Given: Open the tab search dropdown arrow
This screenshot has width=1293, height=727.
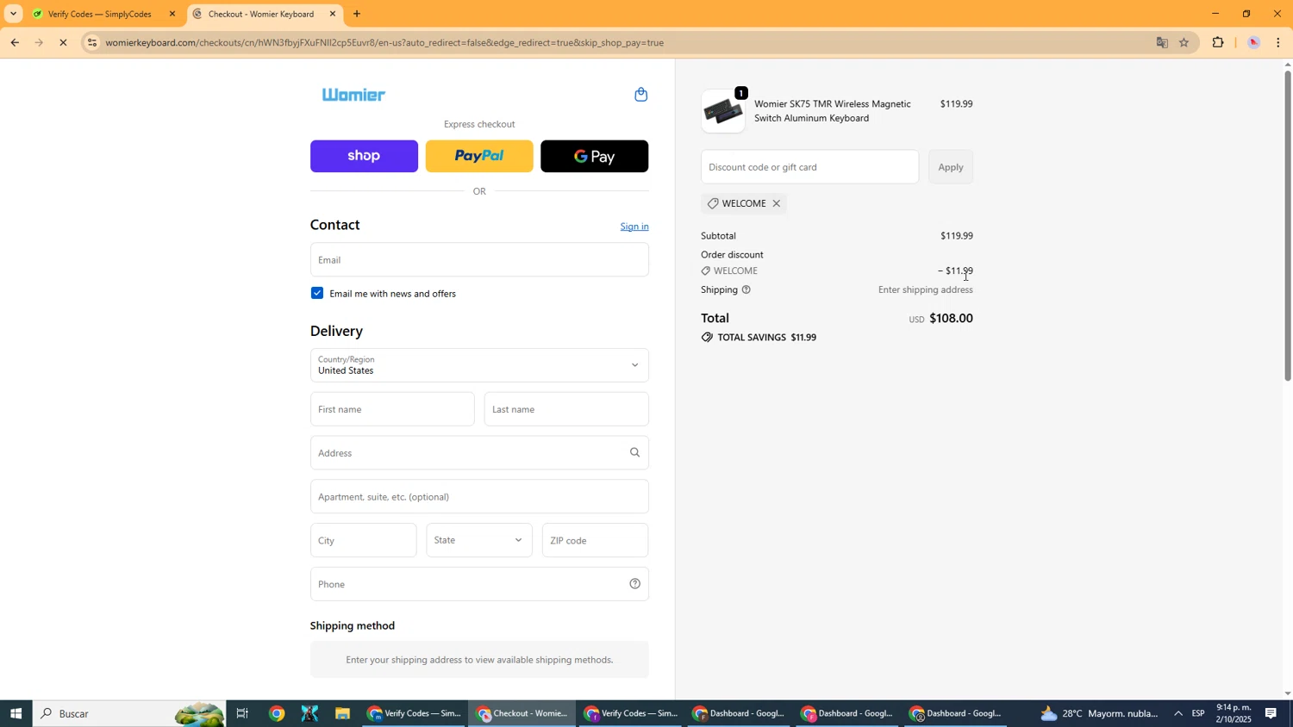Looking at the screenshot, I should (13, 14).
